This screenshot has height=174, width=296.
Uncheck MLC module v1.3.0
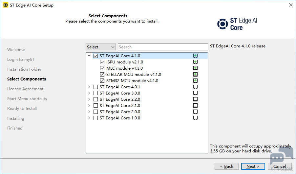(102, 68)
